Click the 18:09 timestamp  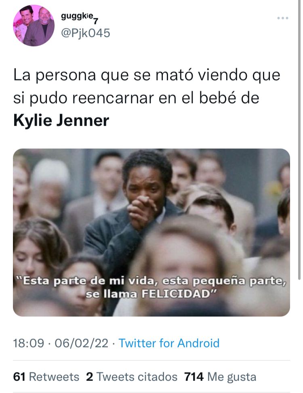[x=28, y=343]
